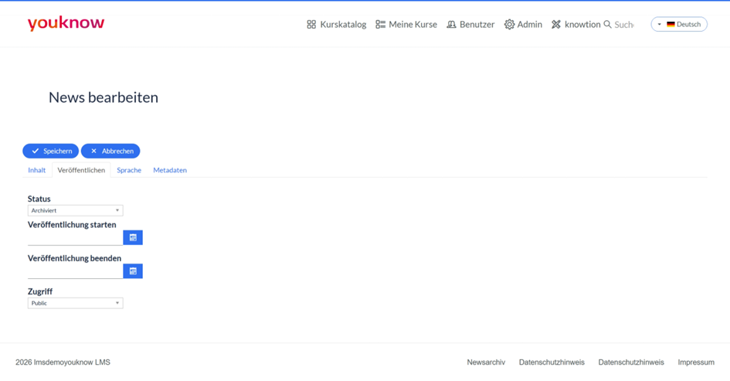The image size is (730, 381).
Task: Open the Zugriff dropdown showing Public
Action: click(76, 303)
